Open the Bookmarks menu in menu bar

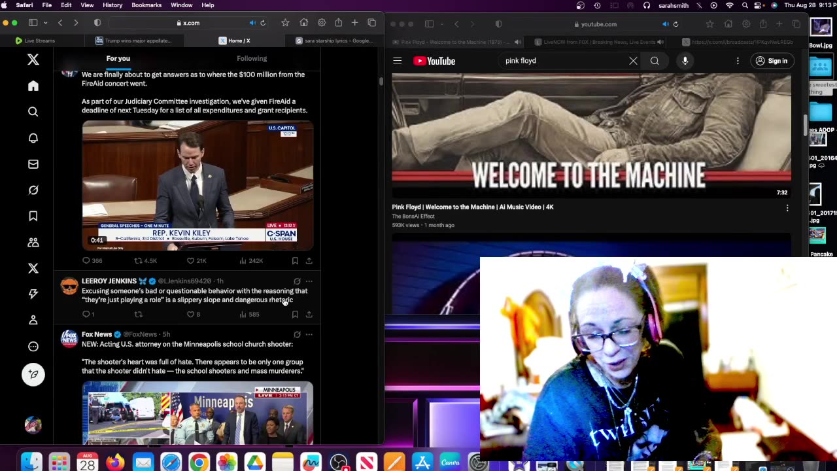[146, 5]
